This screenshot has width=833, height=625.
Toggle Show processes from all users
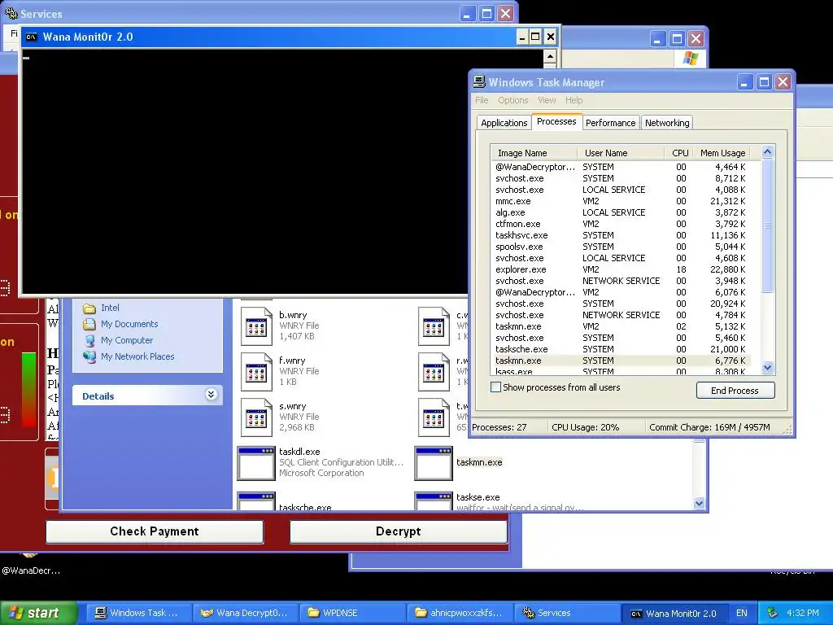pyautogui.click(x=495, y=387)
